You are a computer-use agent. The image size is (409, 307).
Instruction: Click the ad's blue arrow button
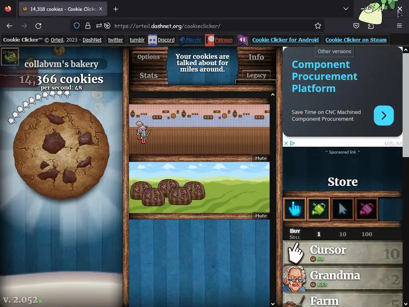(384, 116)
